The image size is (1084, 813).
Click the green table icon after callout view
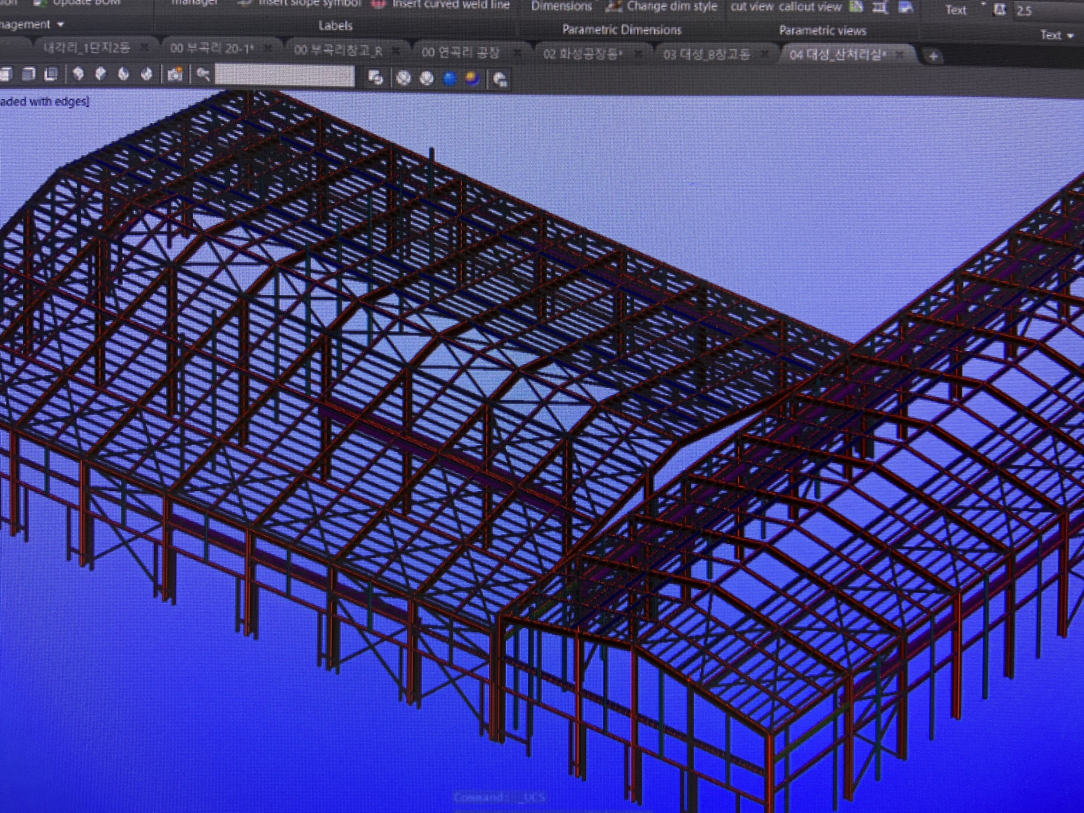(856, 7)
